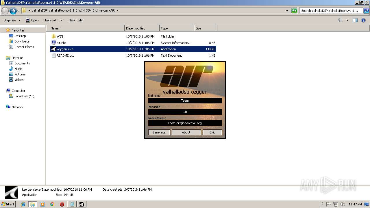Click air.nfo type System Information text
The image size is (370, 208).
tap(176, 43)
